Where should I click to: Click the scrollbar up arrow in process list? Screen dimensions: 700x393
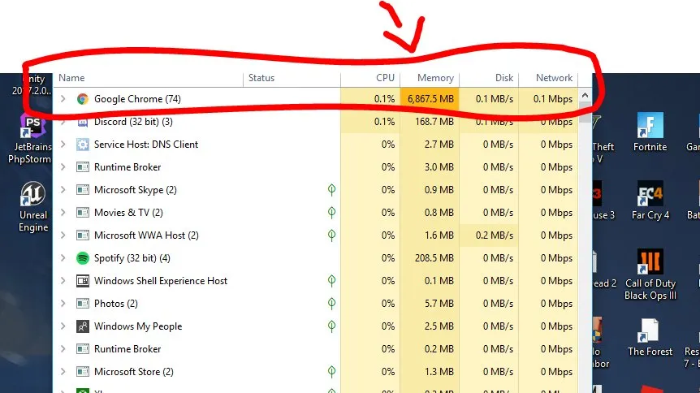pos(585,96)
